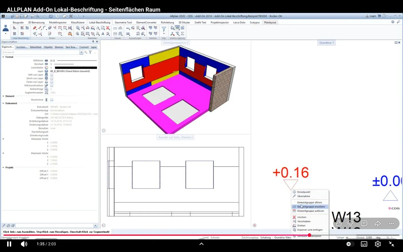Toggle the Musterlinie checkbox
Image resolution: width=403 pixels, height=252 pixels.
click(52, 100)
